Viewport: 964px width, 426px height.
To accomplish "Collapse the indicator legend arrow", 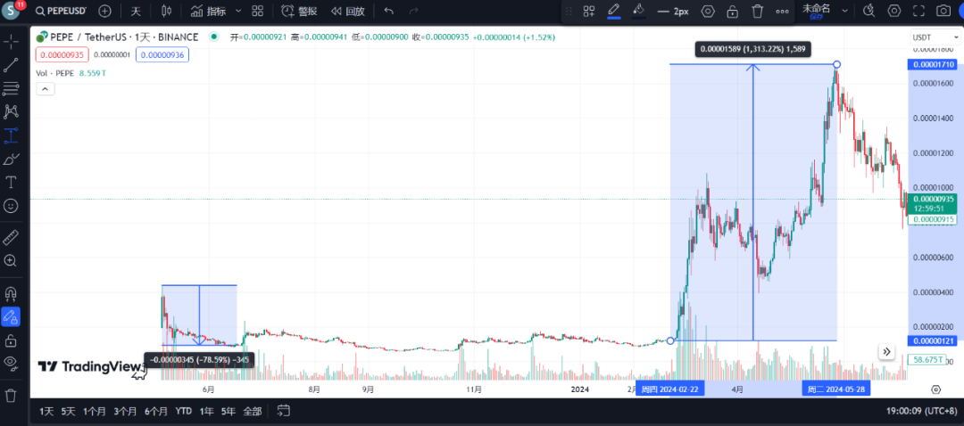I will pos(46,89).
